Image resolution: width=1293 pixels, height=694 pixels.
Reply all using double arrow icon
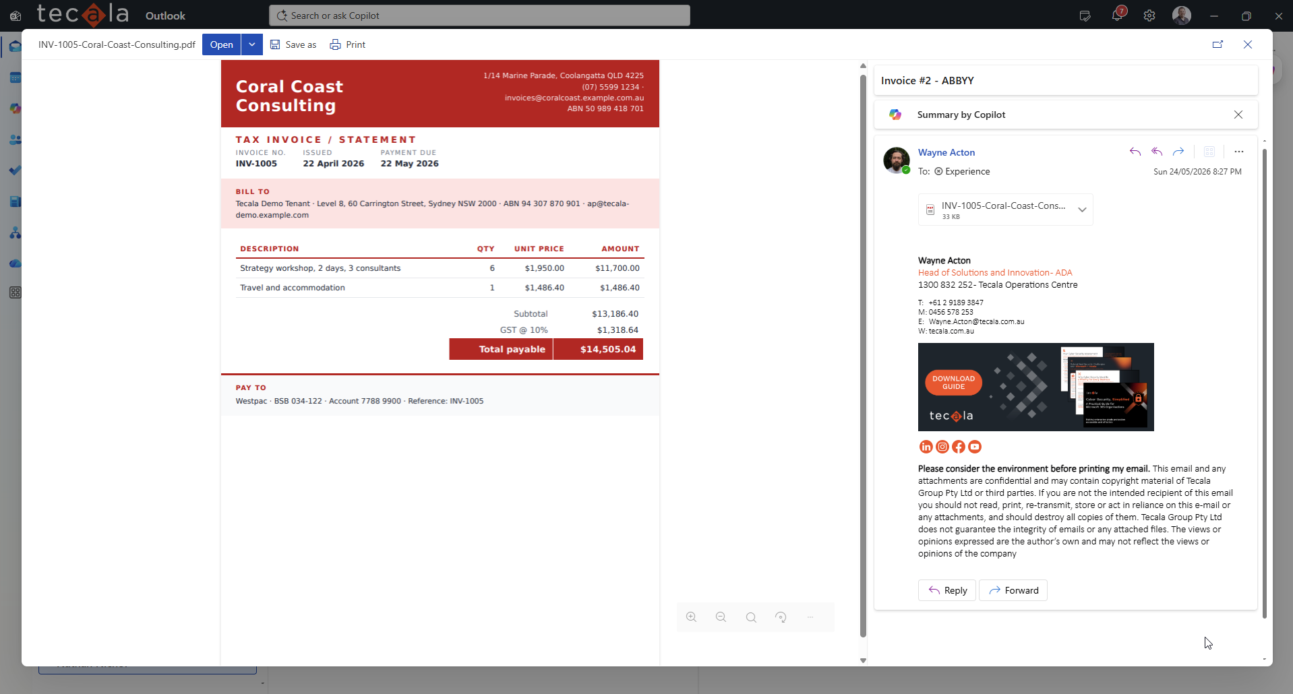coord(1157,152)
